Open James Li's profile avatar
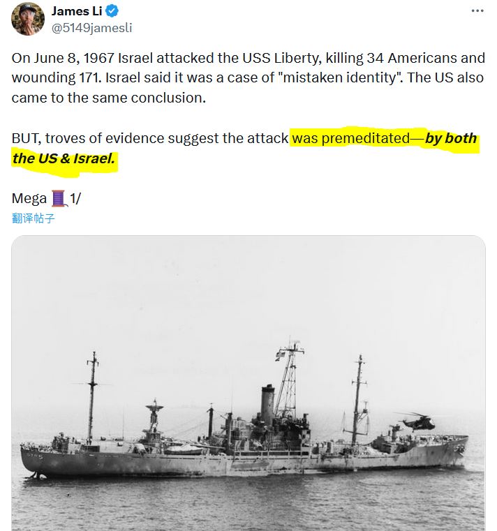Image resolution: width=497 pixels, height=531 pixels. 28,19
